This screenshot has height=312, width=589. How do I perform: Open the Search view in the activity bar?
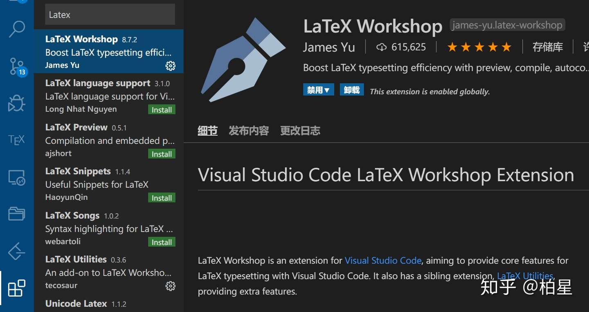tap(16, 29)
